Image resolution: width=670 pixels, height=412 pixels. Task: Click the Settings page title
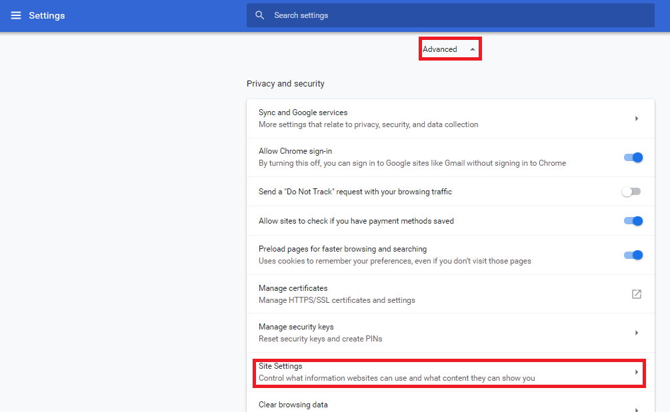click(47, 15)
